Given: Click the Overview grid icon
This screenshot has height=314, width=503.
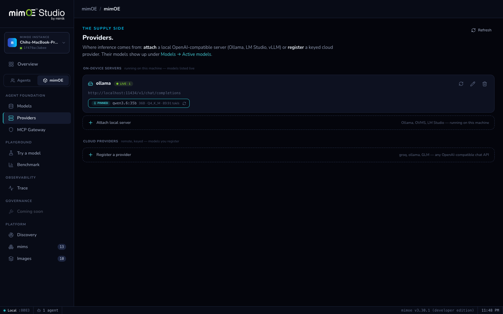Looking at the screenshot, I should (11, 64).
